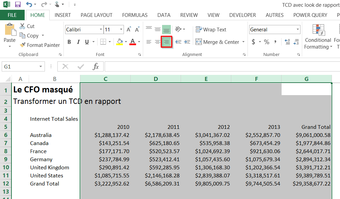The image size is (340, 199).
Task: Click the Increase Indent icon
Action: click(x=187, y=42)
